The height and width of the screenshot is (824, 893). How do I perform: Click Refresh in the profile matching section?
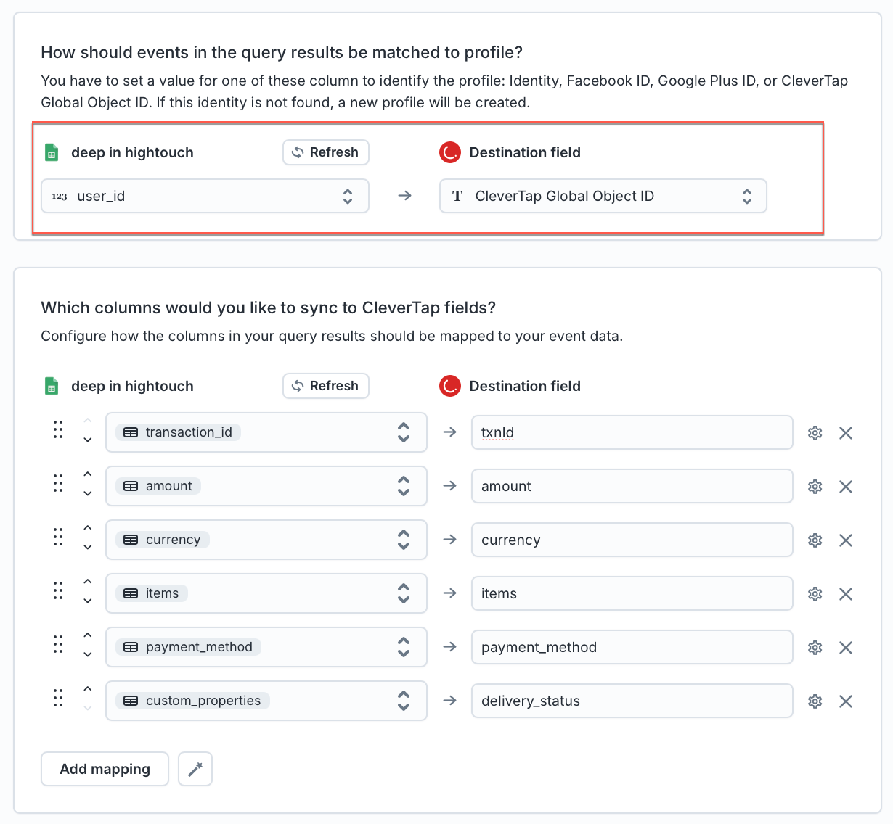tap(325, 152)
